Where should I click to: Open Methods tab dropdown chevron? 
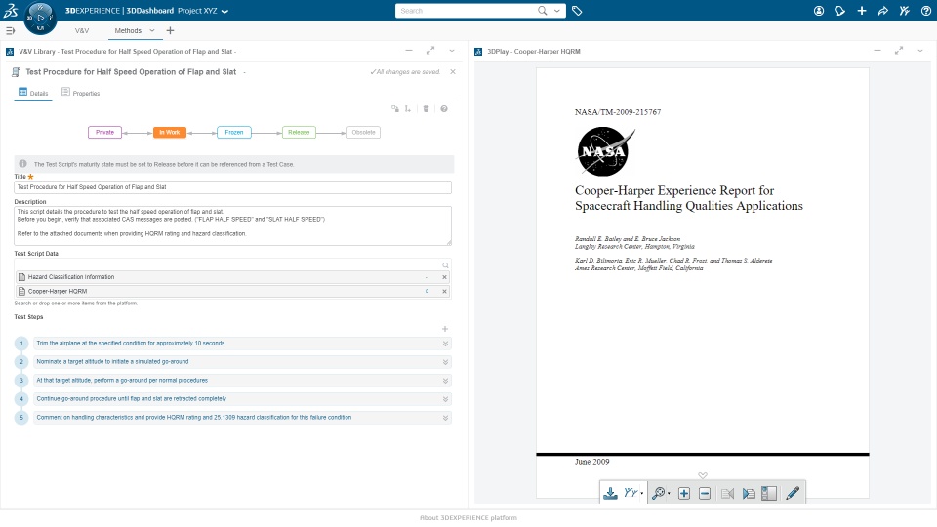152,30
